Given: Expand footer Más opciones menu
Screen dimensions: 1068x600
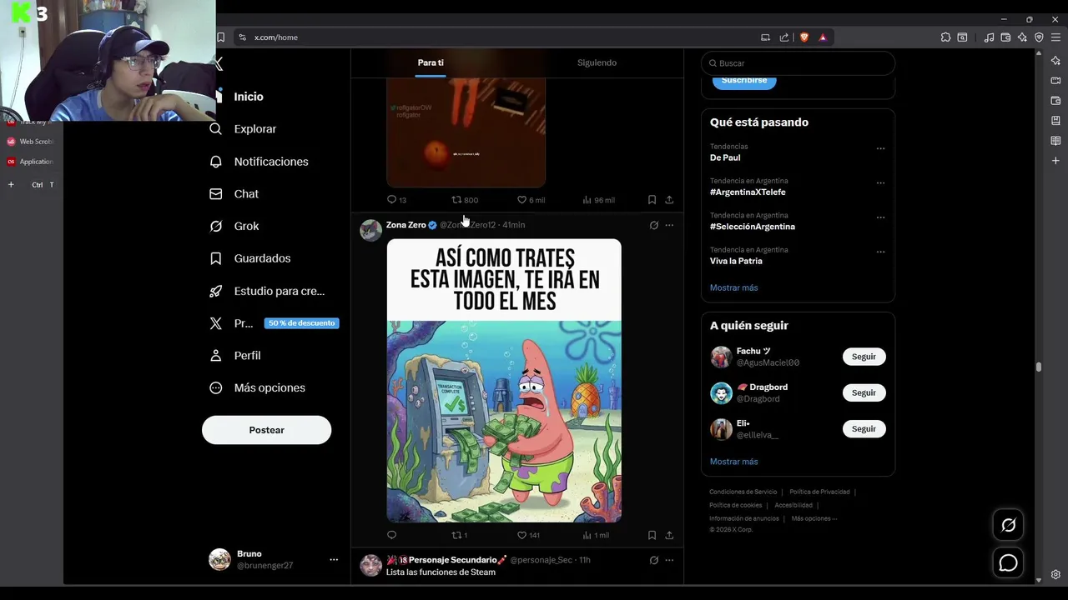Looking at the screenshot, I should [814, 518].
